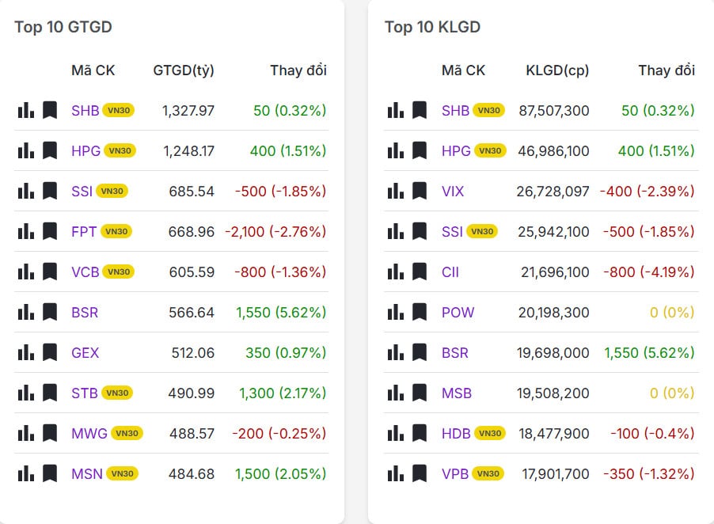Click Thay đổi header in Top 10 KLGD
The image size is (714, 524).
click(667, 70)
